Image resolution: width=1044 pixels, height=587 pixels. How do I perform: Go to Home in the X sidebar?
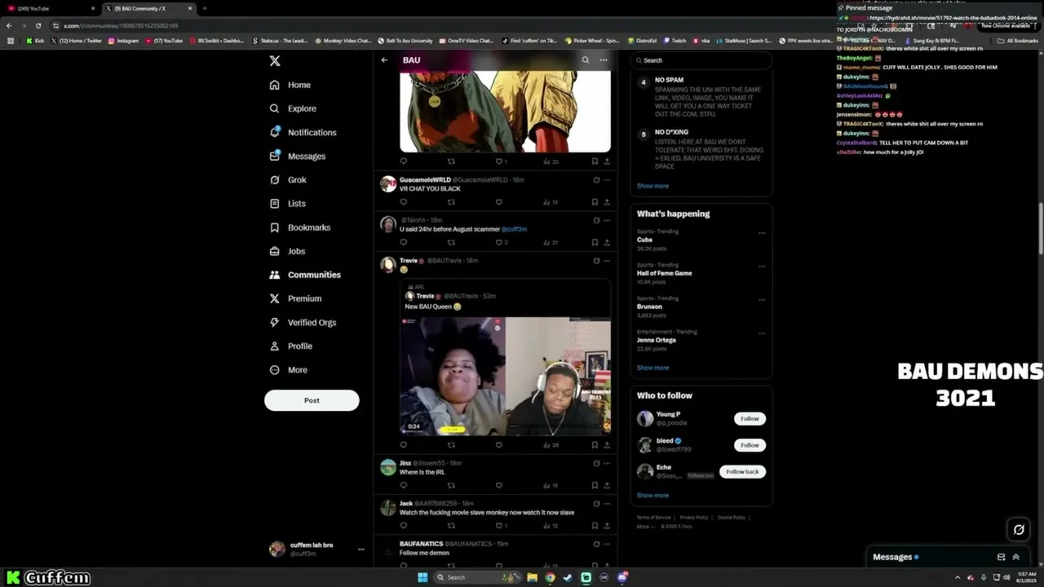(x=290, y=85)
